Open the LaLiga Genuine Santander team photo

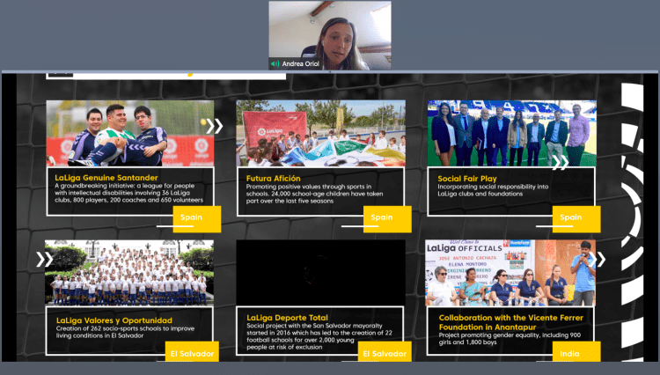tap(130, 134)
